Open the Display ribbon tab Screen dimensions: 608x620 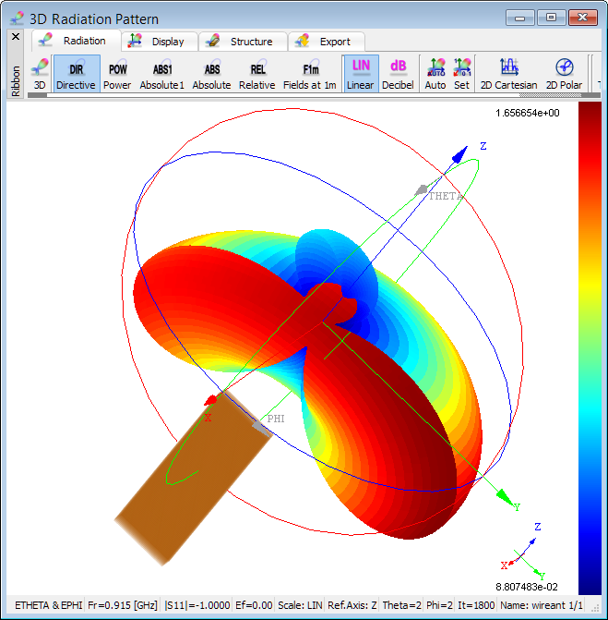tap(157, 41)
